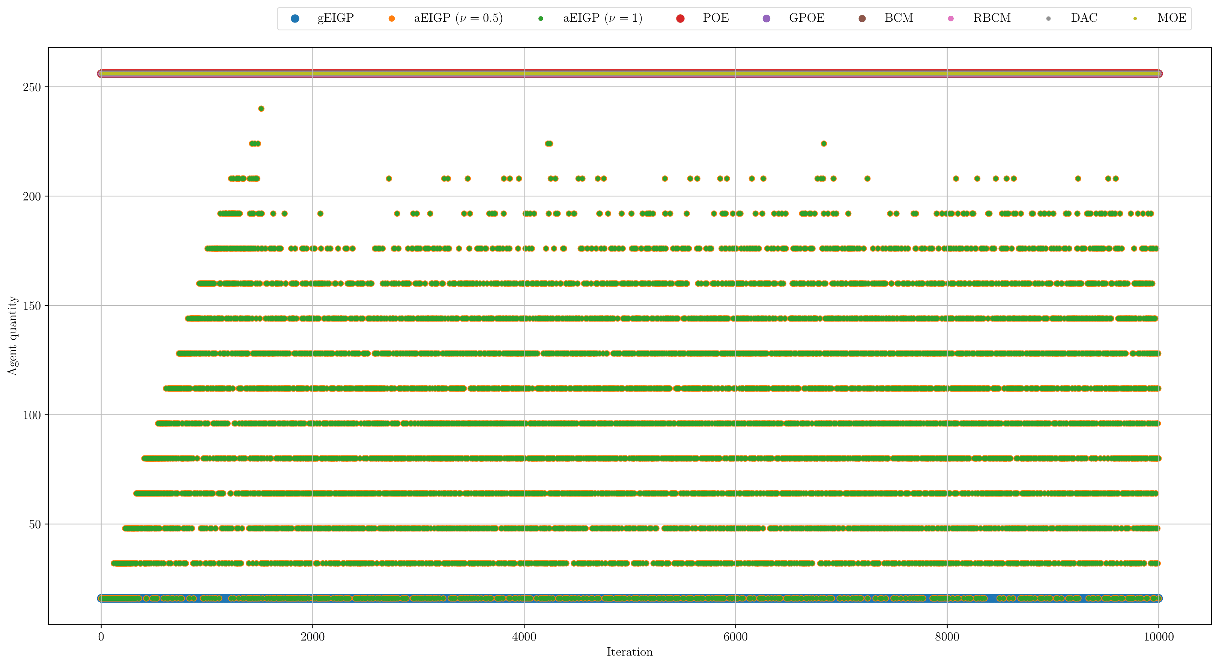Click the 250 y-axis tick label
Screen dimensions: 1219x666
click(x=32, y=87)
